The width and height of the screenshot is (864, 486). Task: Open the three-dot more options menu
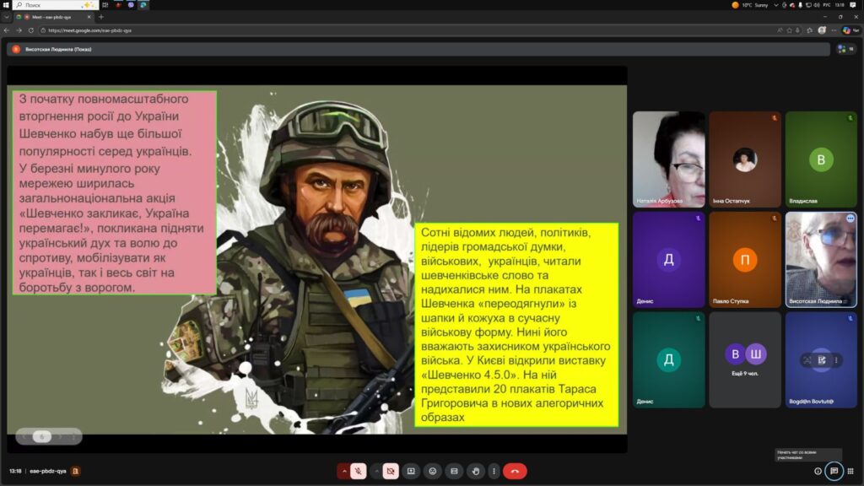coord(494,471)
